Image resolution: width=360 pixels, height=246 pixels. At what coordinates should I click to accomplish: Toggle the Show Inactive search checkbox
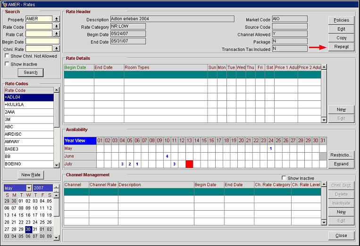point(7,64)
